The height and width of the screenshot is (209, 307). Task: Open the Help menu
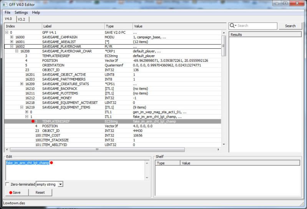pyautogui.click(x=36, y=13)
